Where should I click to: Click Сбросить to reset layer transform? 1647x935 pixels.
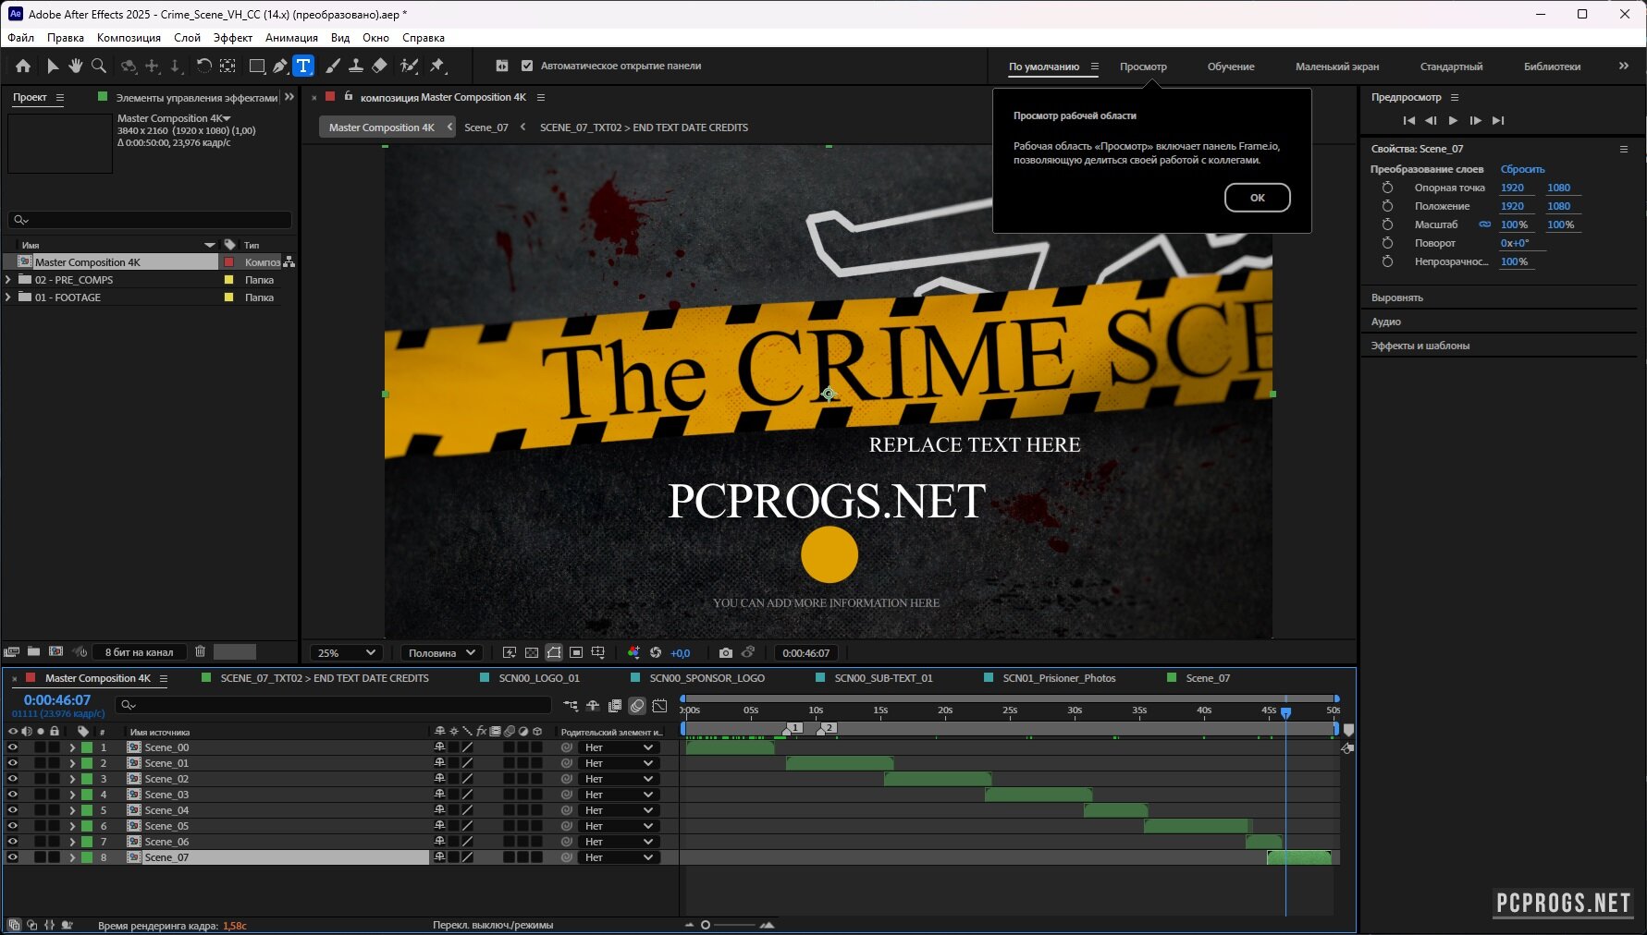pyautogui.click(x=1522, y=169)
